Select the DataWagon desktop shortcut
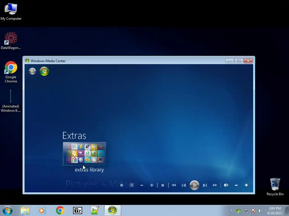The image size is (289, 216). 11,40
